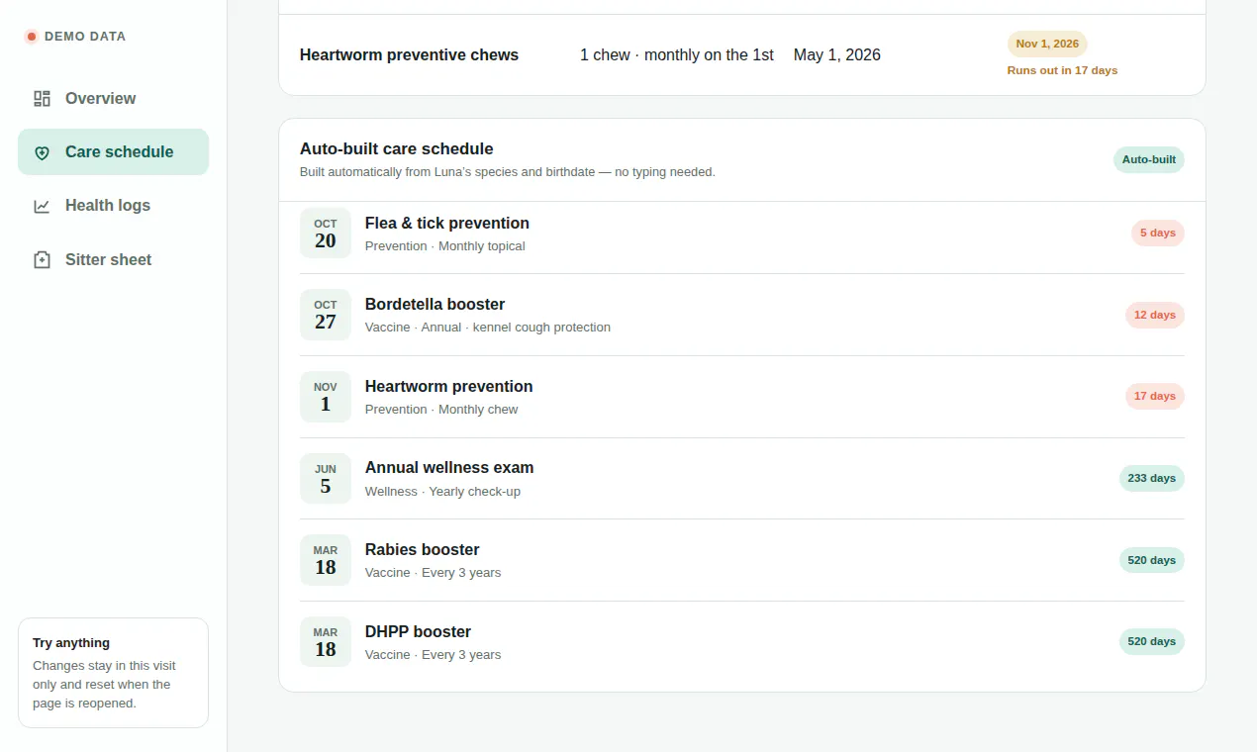Click the Nov 1 date tile
1257x752 pixels.
(x=326, y=397)
